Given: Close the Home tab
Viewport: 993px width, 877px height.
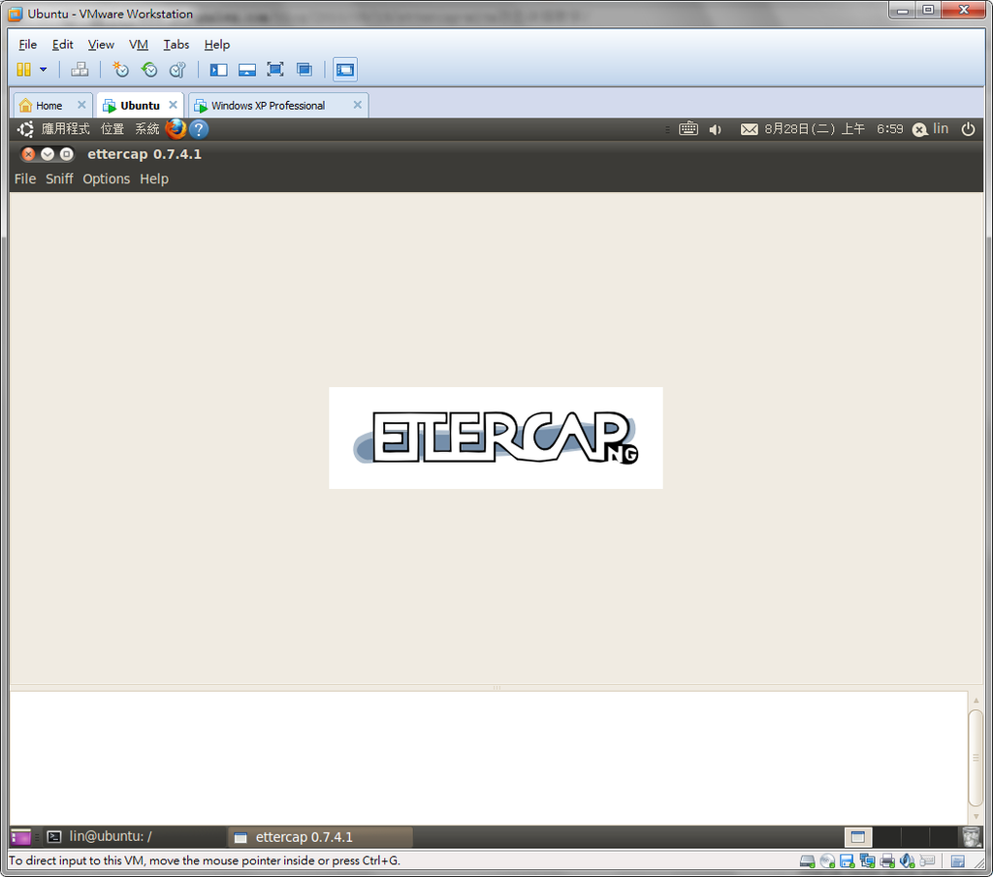Looking at the screenshot, I should coord(81,105).
